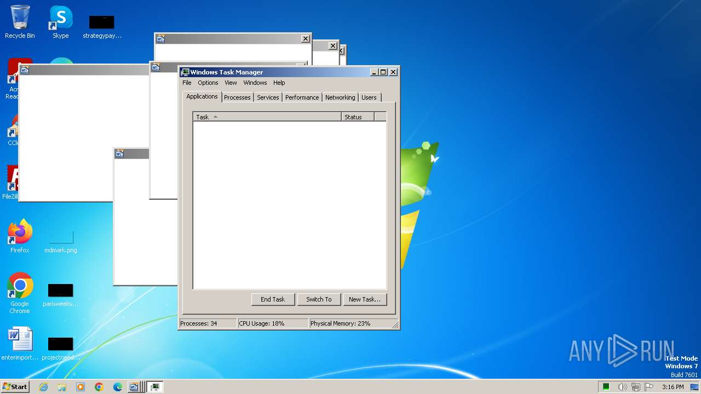This screenshot has width=701, height=394.
Task: Click CPU Usage: 18% in status bar
Action: click(x=273, y=323)
